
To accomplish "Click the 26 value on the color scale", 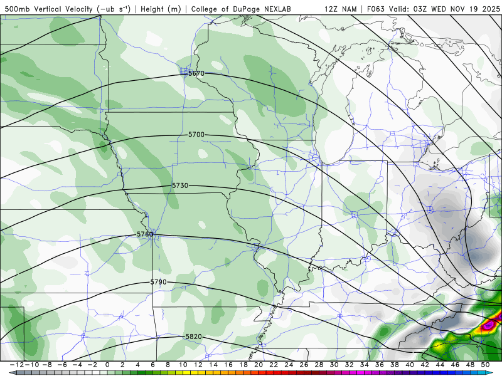I will tap(304, 365).
